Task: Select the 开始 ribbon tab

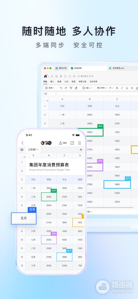Action: click(x=45, y=82)
